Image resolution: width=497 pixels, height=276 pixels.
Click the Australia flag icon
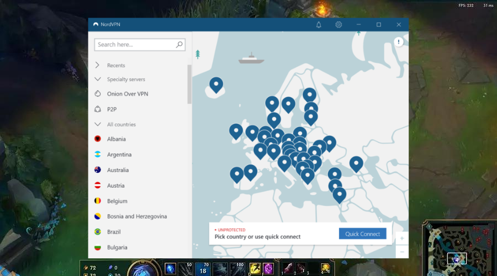[98, 170]
